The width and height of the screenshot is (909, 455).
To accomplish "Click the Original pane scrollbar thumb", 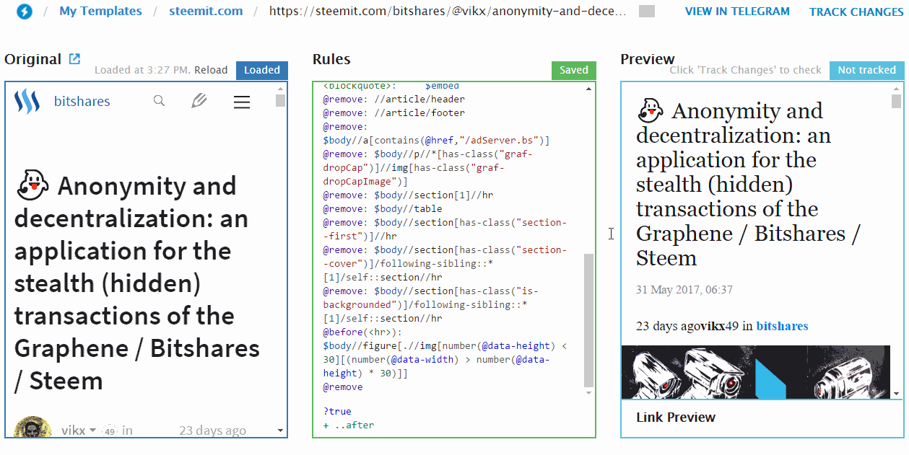I will [280, 100].
